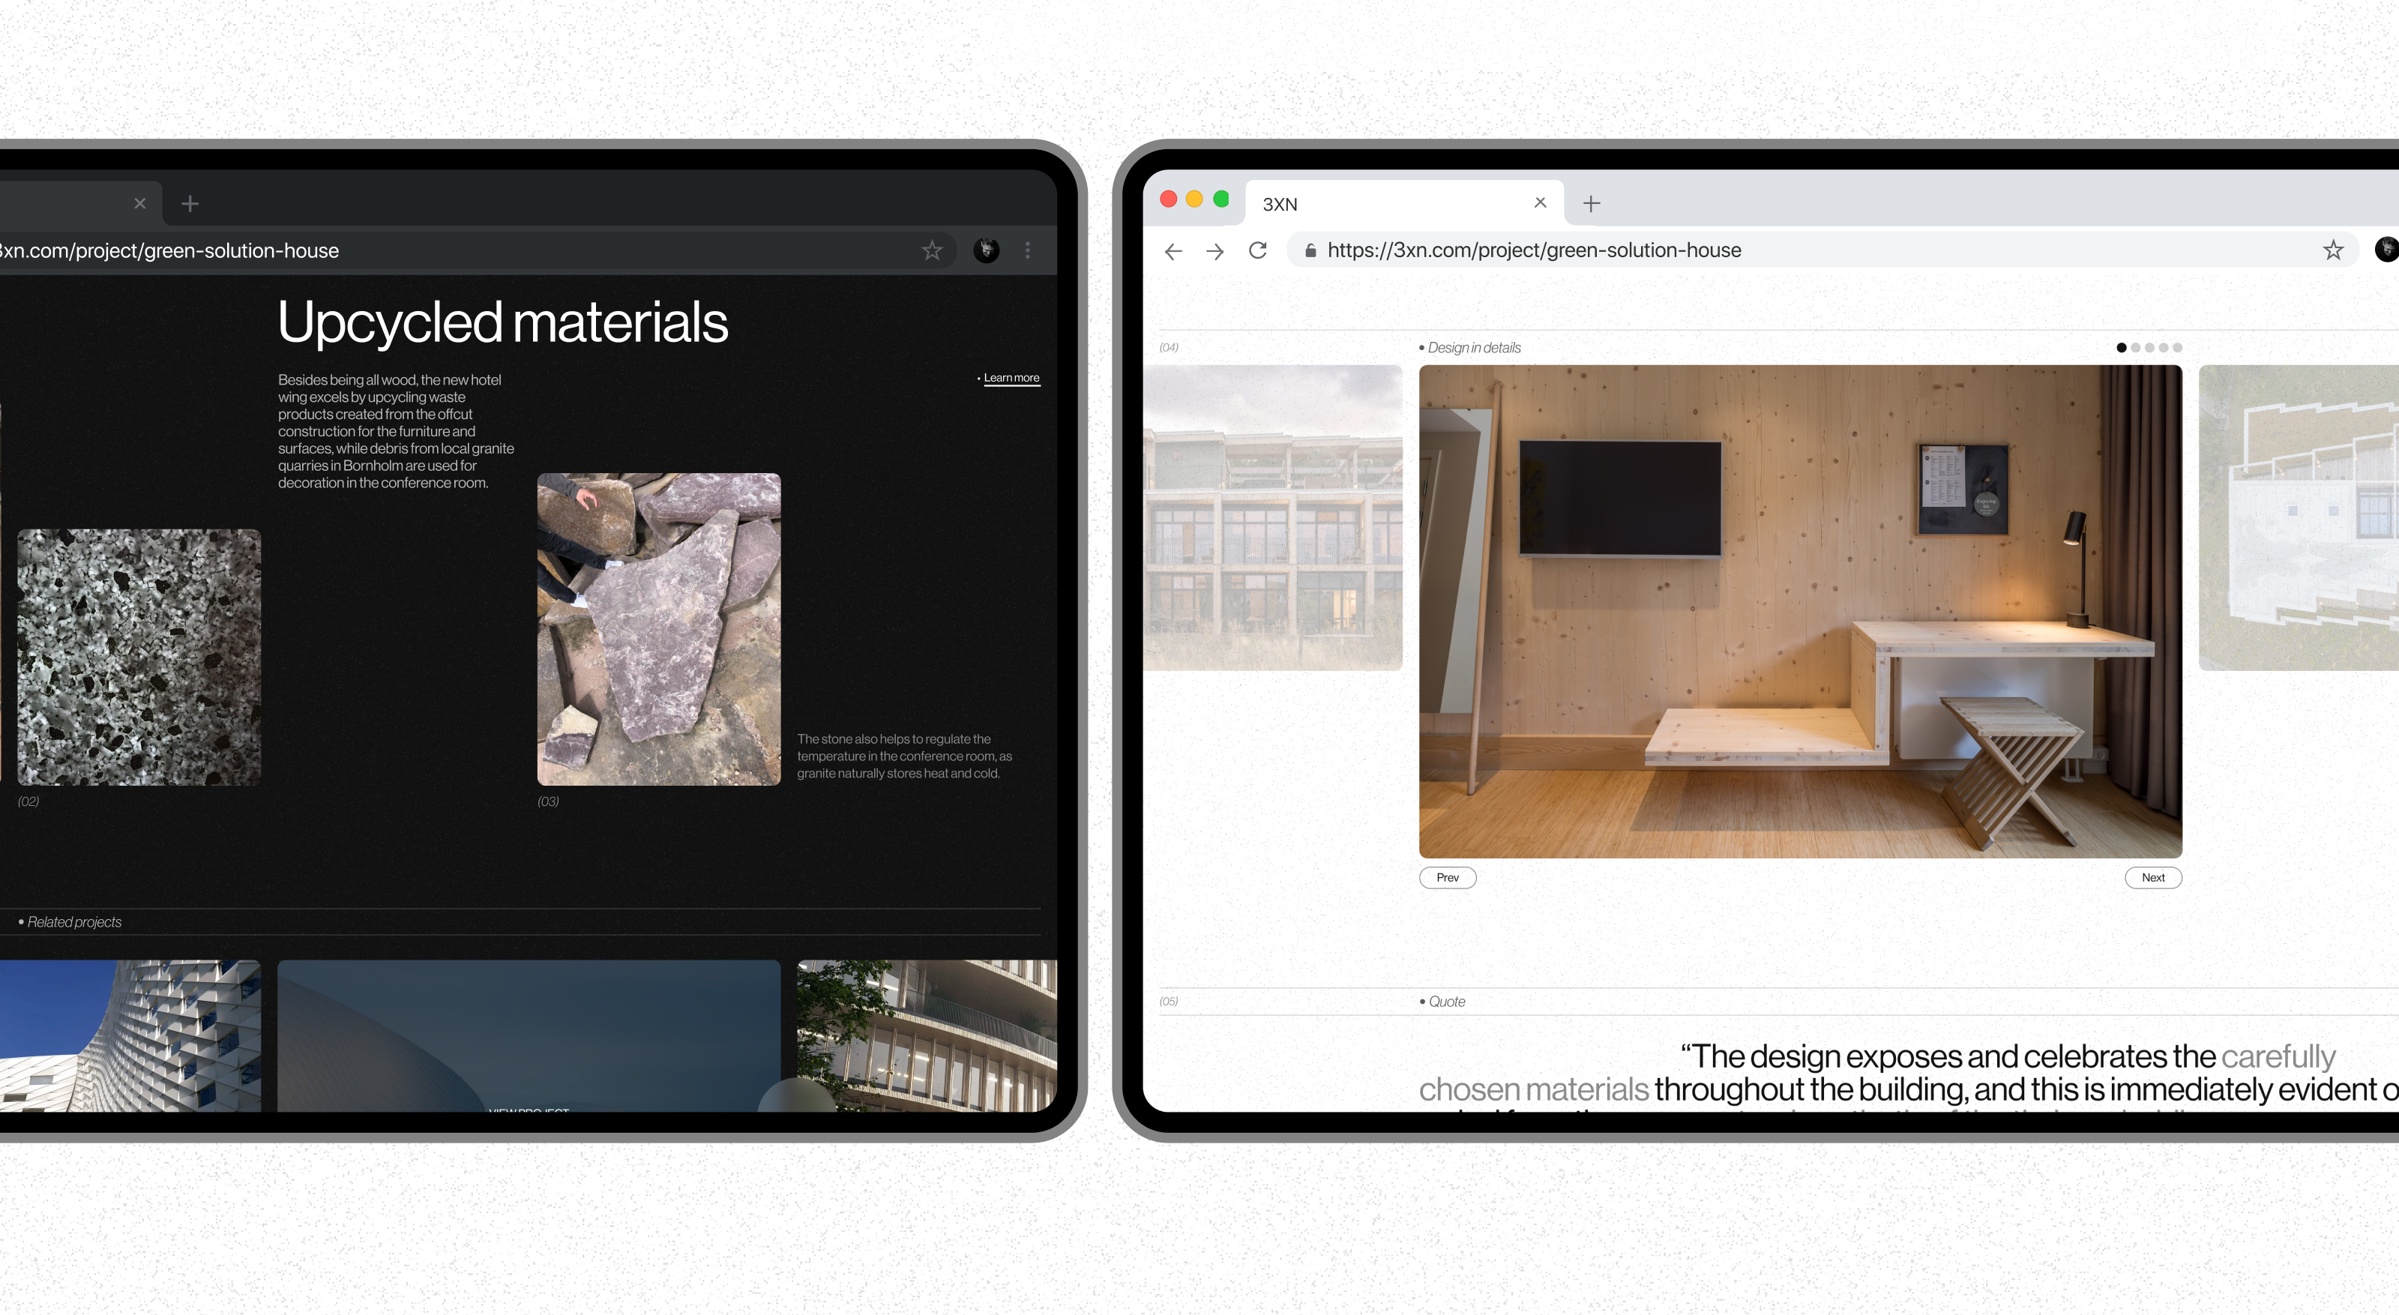Open the purple granite stones image
This screenshot has width=2399, height=1315.
tap(658, 628)
